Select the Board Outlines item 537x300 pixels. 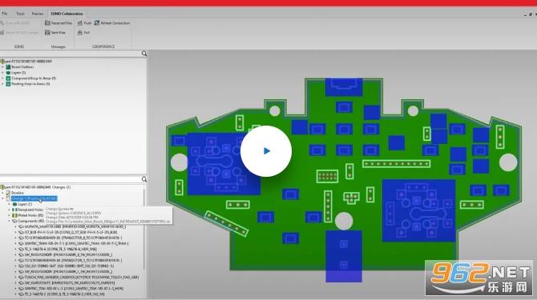coord(20,67)
